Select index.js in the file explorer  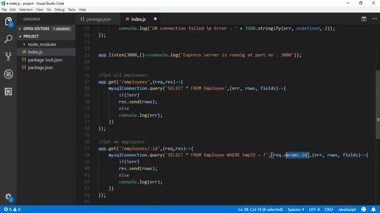pos(35,52)
